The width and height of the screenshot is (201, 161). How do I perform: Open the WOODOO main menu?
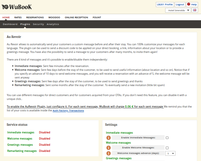54,17
